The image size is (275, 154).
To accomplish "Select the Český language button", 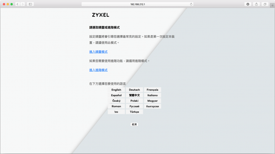I will (116, 101).
